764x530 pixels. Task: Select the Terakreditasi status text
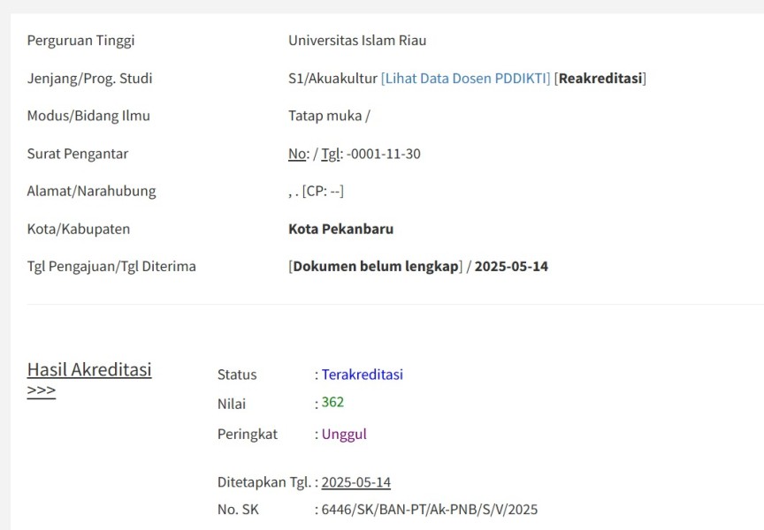(362, 375)
